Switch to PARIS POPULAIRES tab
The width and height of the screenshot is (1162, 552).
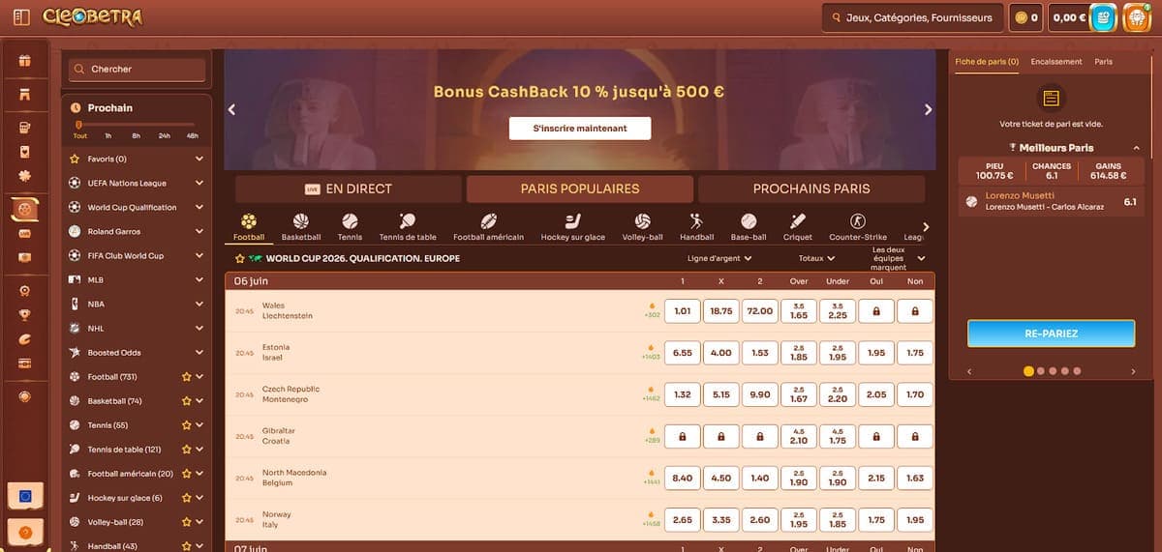coord(580,189)
